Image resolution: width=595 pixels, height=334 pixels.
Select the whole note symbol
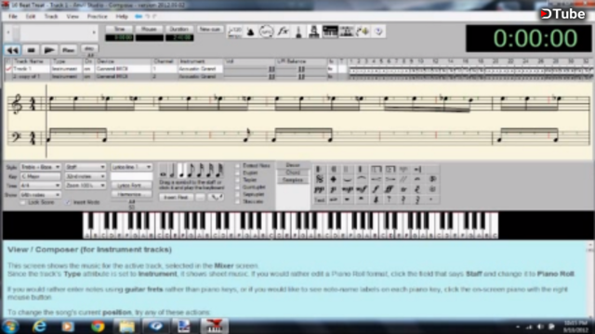[x=164, y=171]
